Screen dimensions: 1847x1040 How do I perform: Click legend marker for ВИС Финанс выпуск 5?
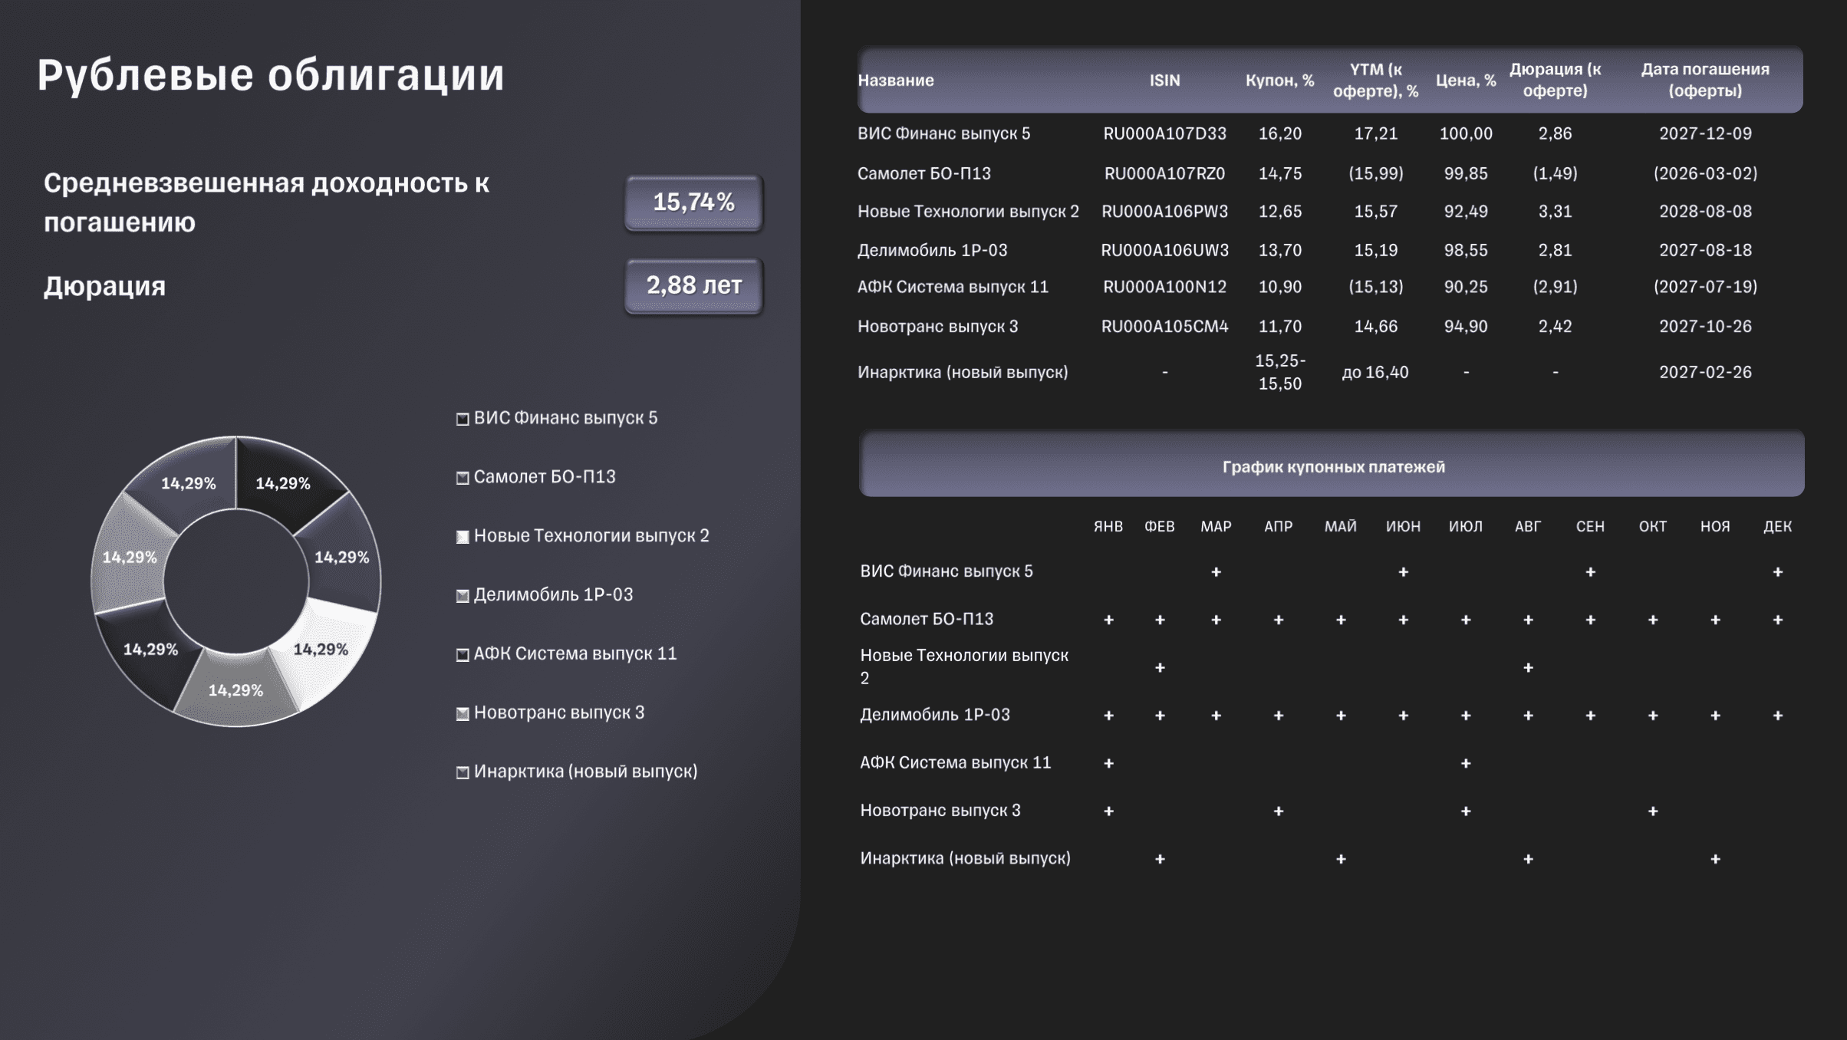[463, 419]
